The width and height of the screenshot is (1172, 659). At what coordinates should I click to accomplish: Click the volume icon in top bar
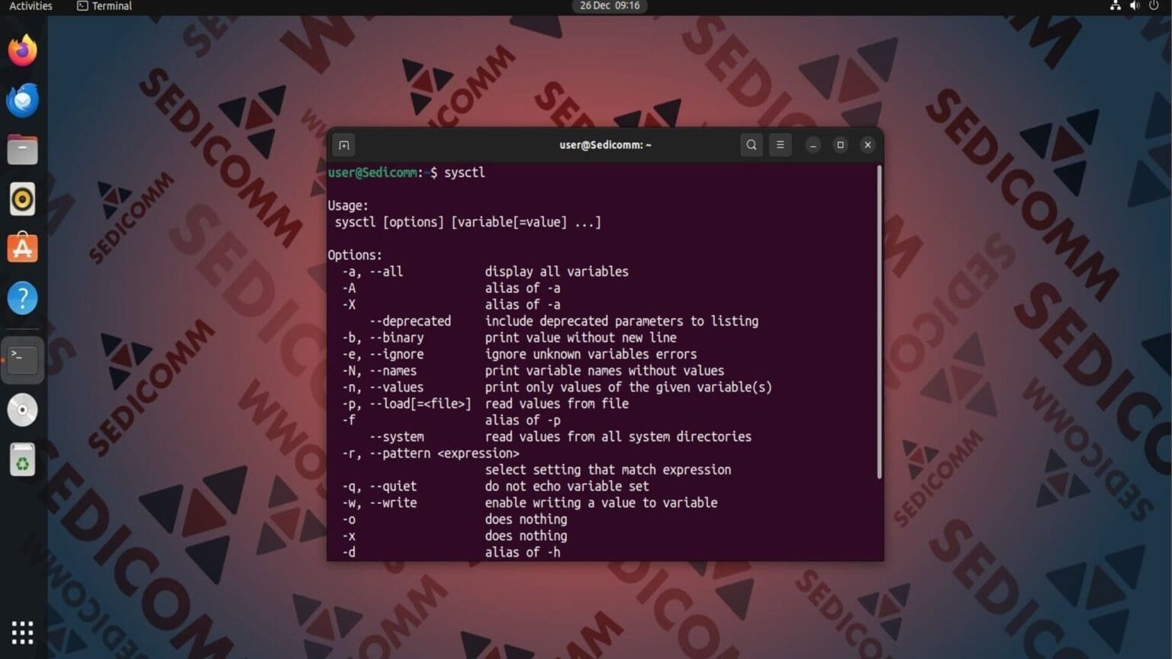click(x=1135, y=6)
